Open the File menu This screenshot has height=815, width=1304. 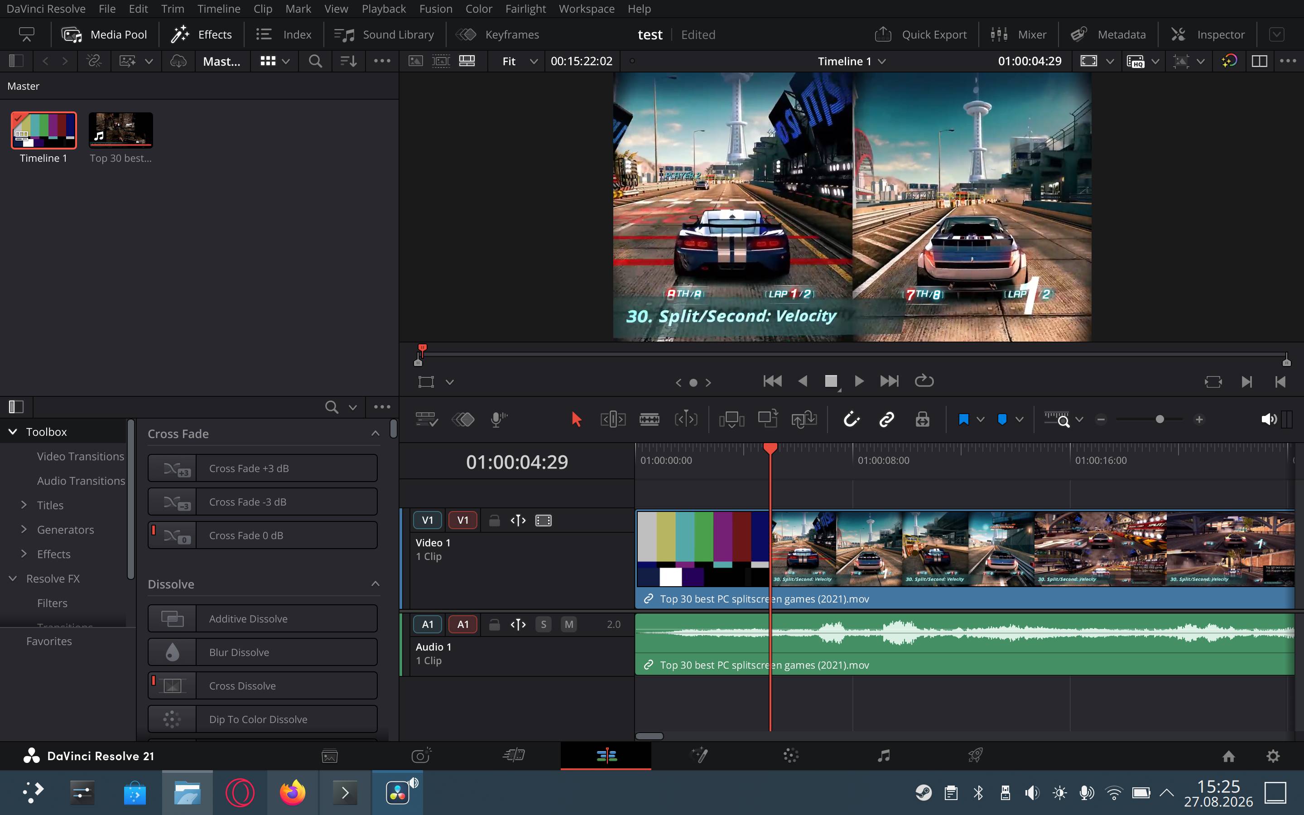107,9
